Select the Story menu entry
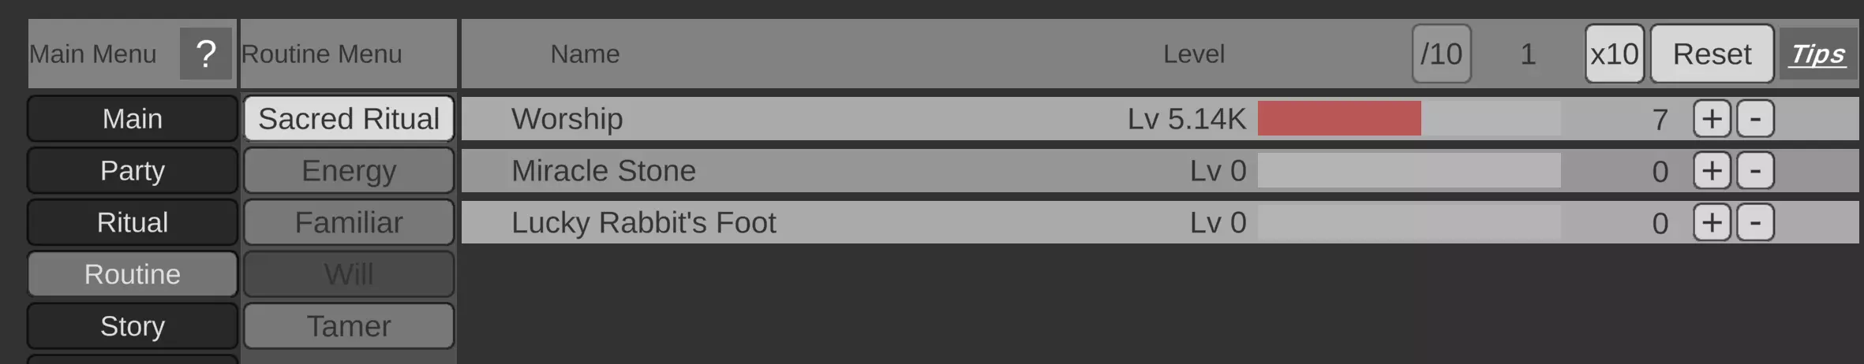Viewport: 1864px width, 364px height. pyautogui.click(x=133, y=326)
